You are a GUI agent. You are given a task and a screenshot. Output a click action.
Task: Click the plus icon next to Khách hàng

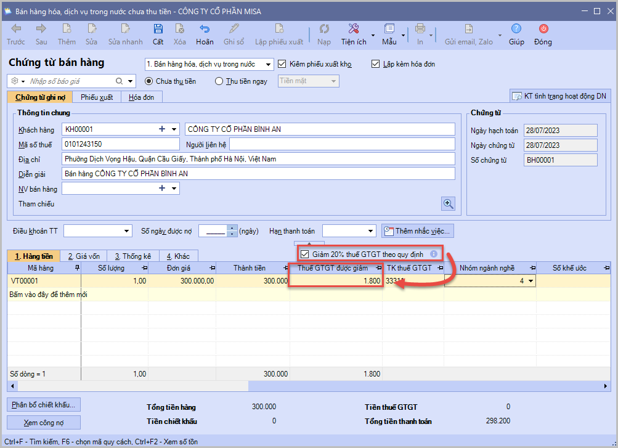pyautogui.click(x=163, y=129)
